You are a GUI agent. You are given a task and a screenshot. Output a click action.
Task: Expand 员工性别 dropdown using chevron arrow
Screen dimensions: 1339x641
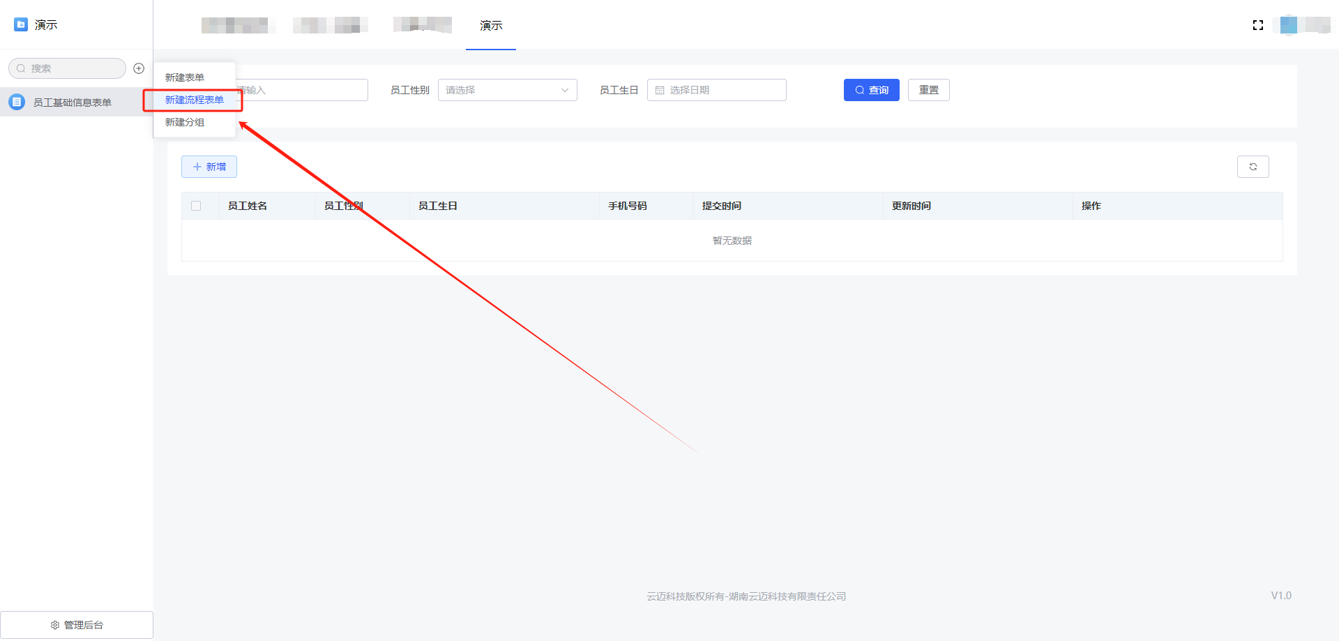tap(565, 90)
